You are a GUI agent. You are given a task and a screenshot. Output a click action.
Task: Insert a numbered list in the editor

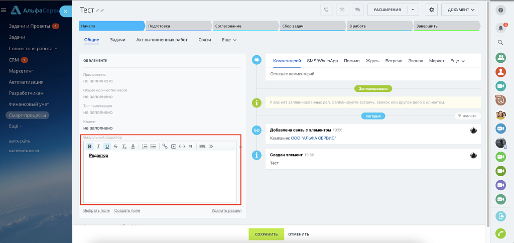145,147
